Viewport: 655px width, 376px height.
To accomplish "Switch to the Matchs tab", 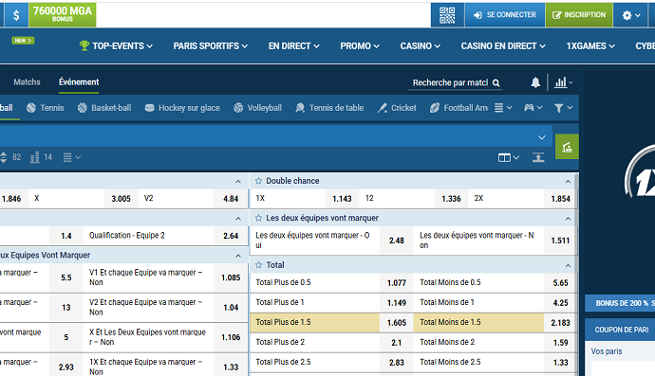I will (27, 82).
